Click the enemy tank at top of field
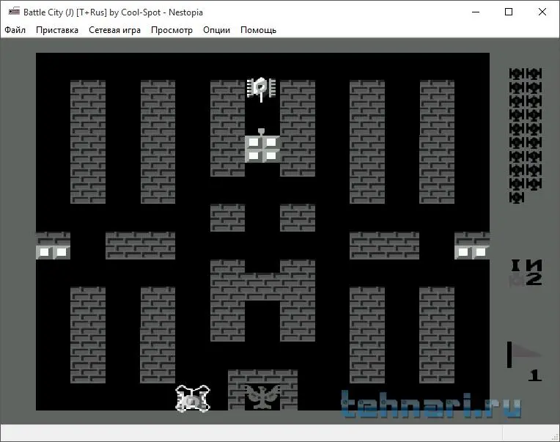Image resolution: width=560 pixels, height=442 pixels. [x=261, y=89]
